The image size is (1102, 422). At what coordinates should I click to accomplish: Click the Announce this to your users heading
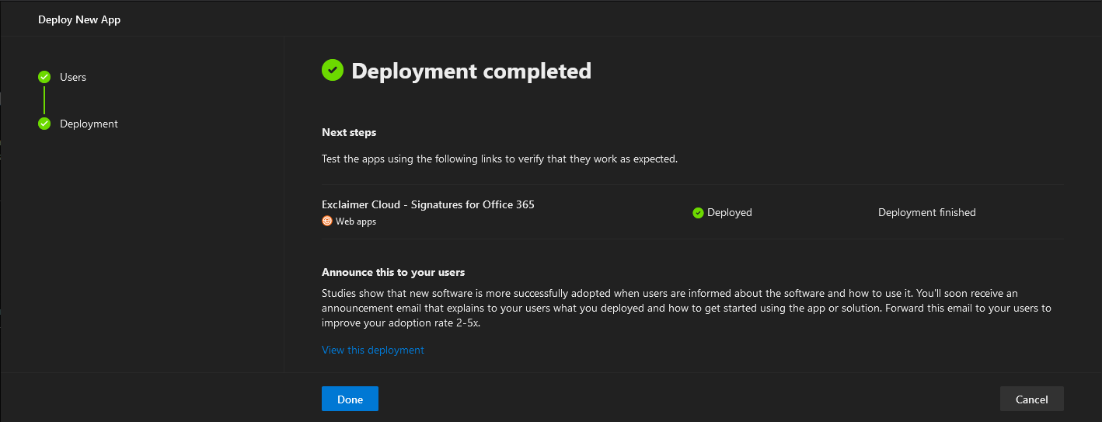[x=393, y=272]
